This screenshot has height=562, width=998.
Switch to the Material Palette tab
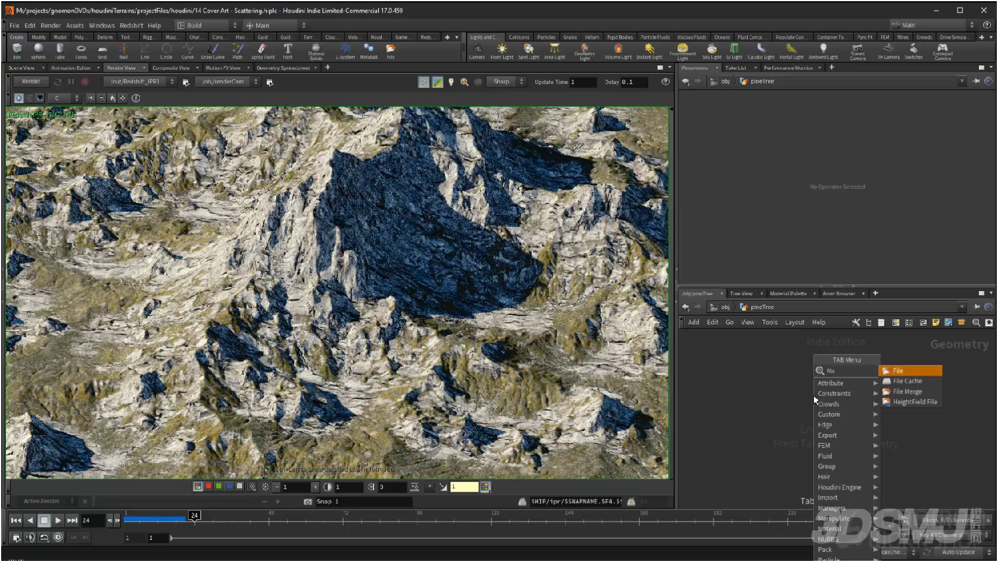(x=788, y=294)
